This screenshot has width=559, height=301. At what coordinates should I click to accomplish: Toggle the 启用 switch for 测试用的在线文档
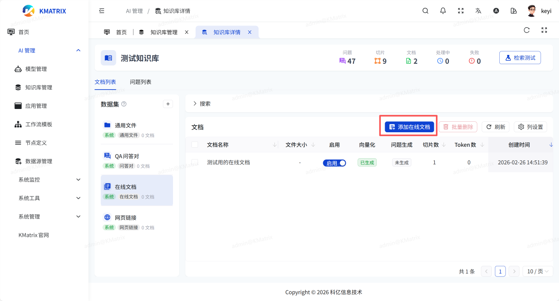(x=335, y=163)
